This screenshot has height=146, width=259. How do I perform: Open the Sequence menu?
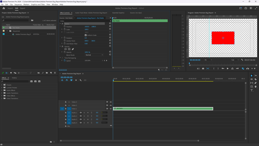pos(18,4)
